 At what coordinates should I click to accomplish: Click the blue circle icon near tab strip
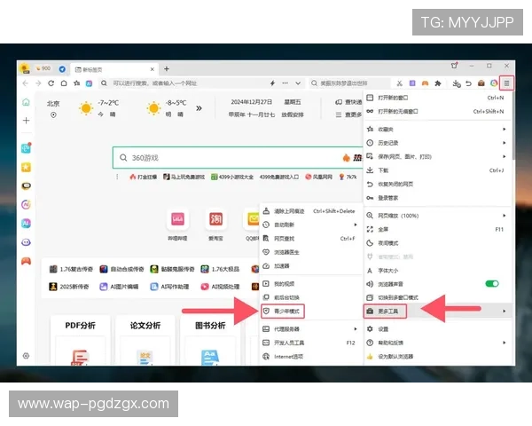pos(62,69)
